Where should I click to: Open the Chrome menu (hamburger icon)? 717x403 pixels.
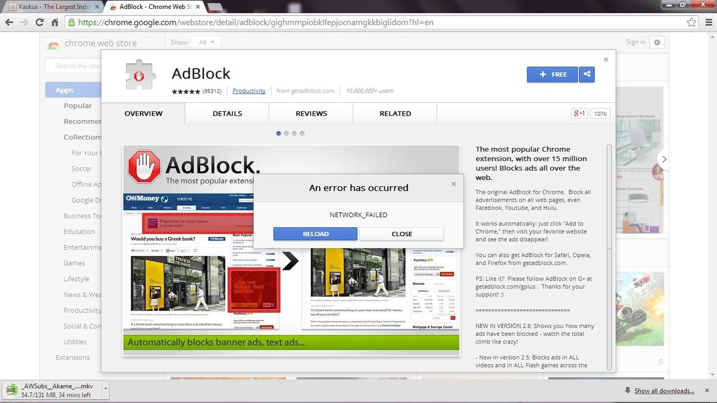click(x=707, y=22)
